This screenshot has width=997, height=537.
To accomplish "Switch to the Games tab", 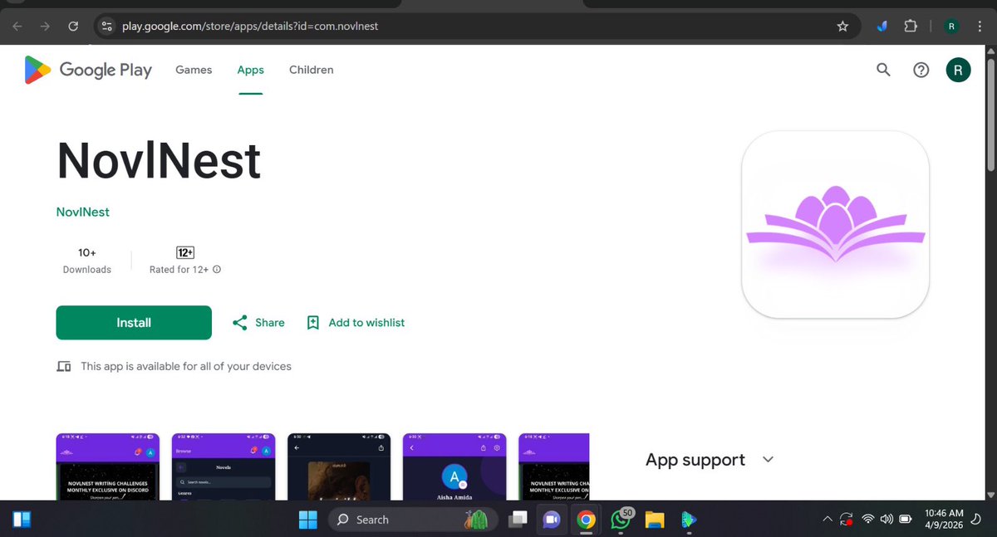I will [x=194, y=70].
